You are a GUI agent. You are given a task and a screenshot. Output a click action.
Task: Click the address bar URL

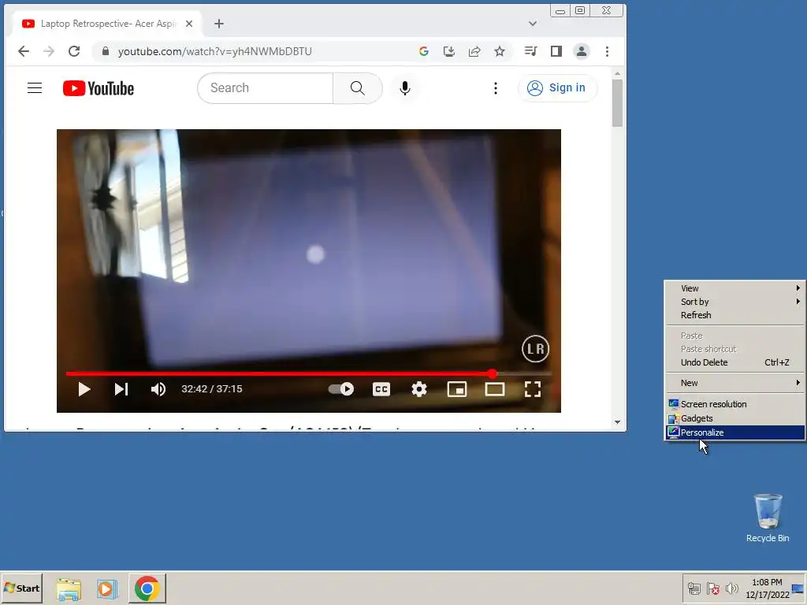(214, 51)
